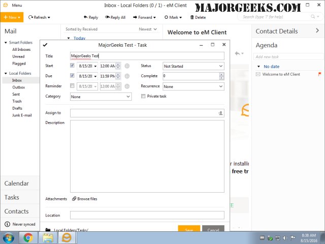Collapse the Smart Folders tree

point(6,43)
